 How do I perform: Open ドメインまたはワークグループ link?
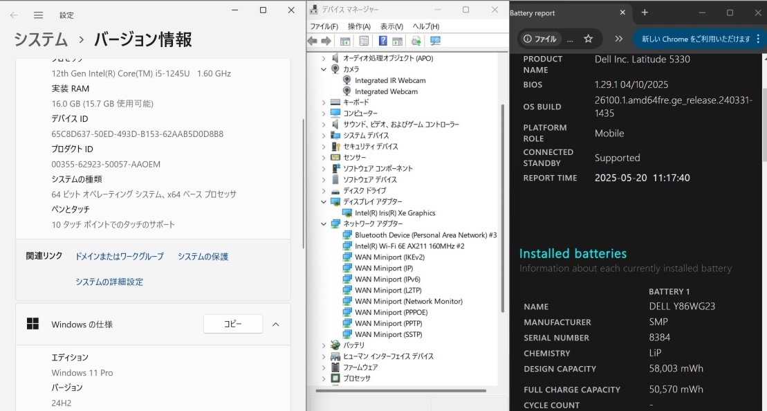(x=120, y=257)
